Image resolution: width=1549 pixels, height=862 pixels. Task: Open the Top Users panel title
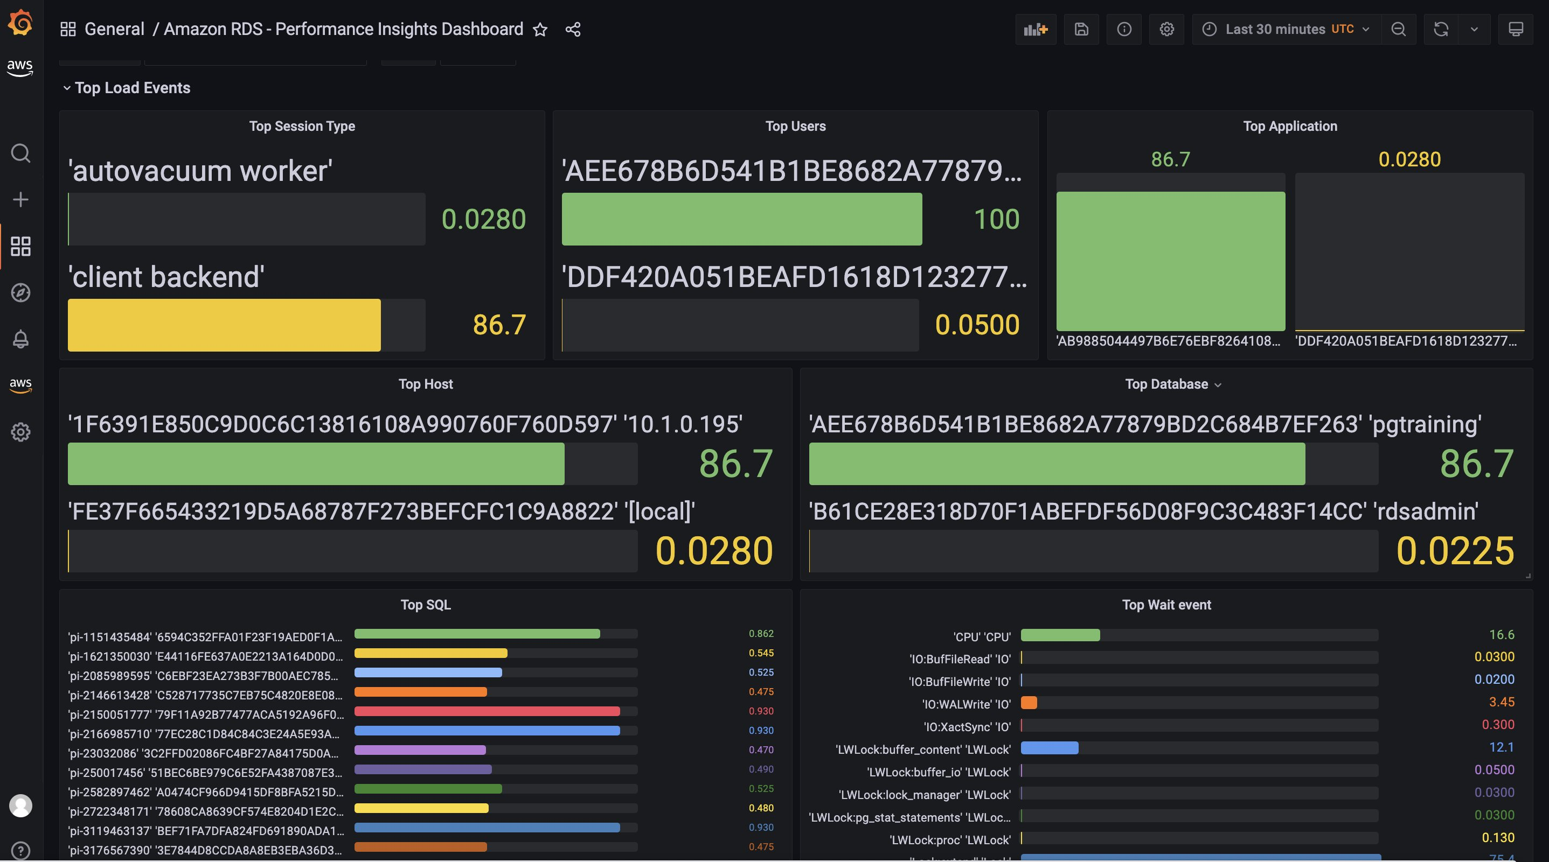pyautogui.click(x=796, y=126)
